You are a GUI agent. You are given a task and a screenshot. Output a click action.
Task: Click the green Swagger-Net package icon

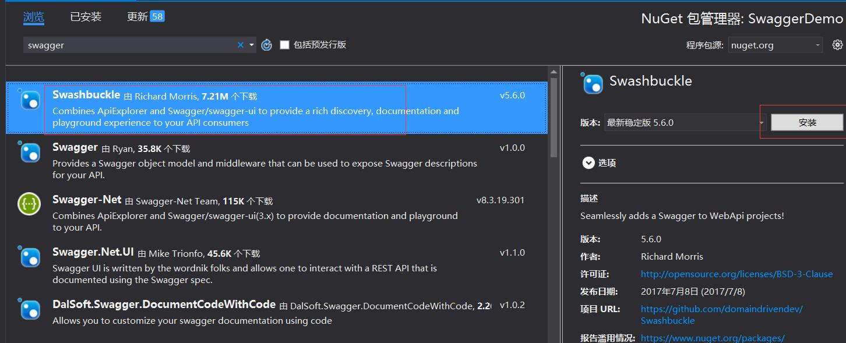pyautogui.click(x=29, y=204)
